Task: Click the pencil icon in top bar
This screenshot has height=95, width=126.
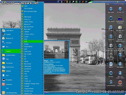Action: [x=64, y=2]
